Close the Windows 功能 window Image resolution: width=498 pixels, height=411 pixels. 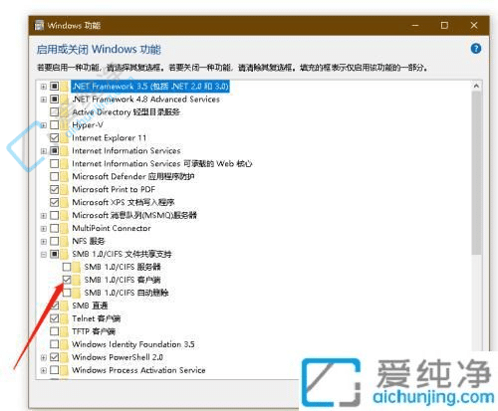pos(474,25)
